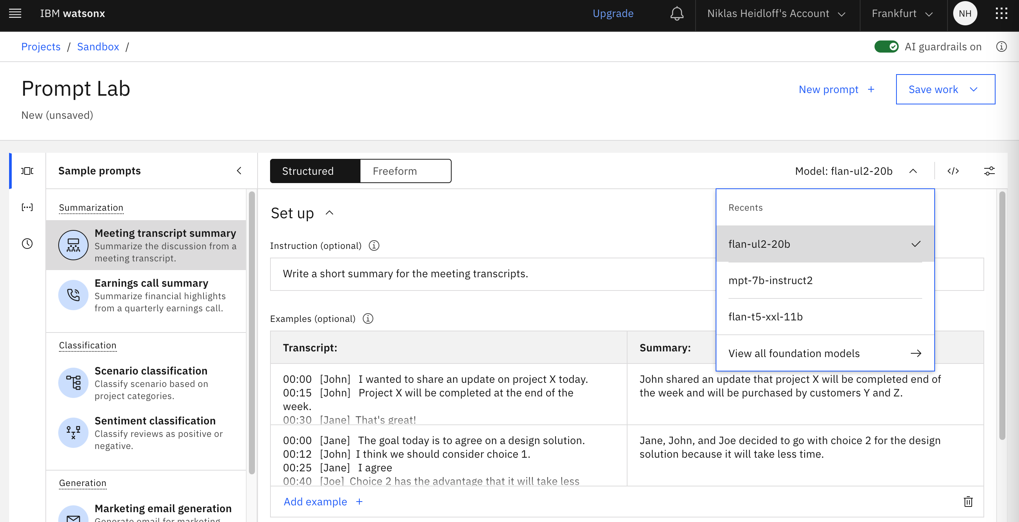Click Add example
1019x522 pixels.
[323, 502]
